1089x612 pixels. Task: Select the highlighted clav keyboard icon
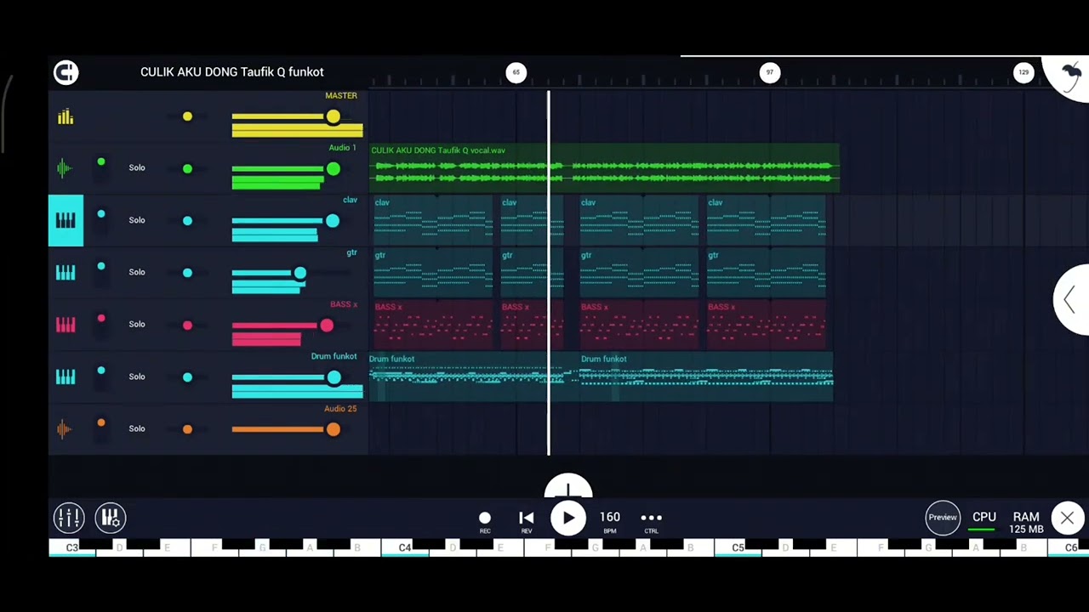point(66,220)
